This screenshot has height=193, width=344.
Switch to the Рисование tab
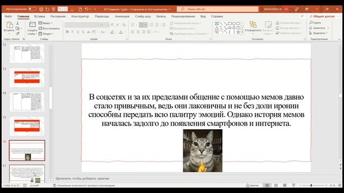58,17
